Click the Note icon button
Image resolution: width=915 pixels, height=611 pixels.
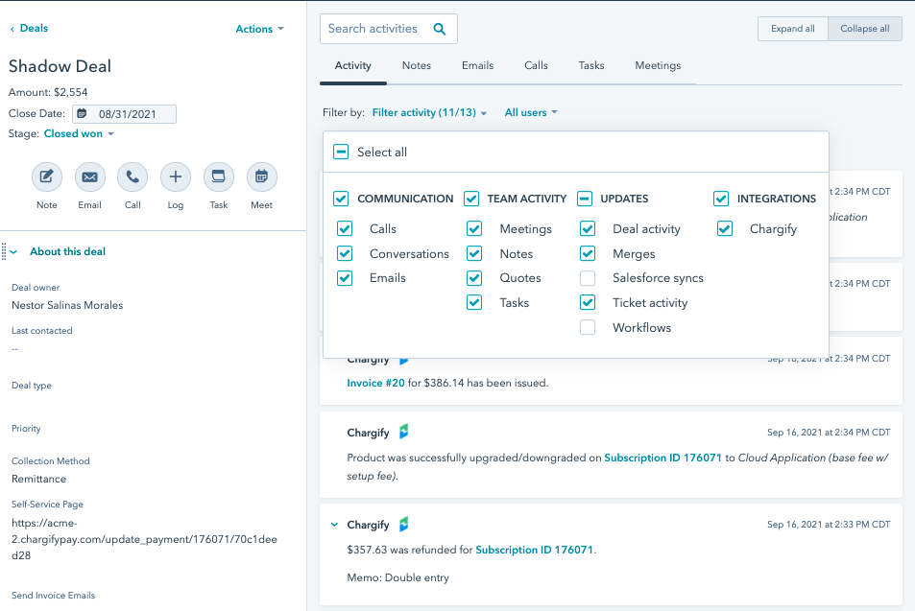coord(46,177)
